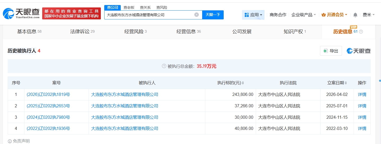The height and width of the screenshot is (144, 381).
Task: Open case (2026)辽0202执1819号
Action: [x=48, y=95]
